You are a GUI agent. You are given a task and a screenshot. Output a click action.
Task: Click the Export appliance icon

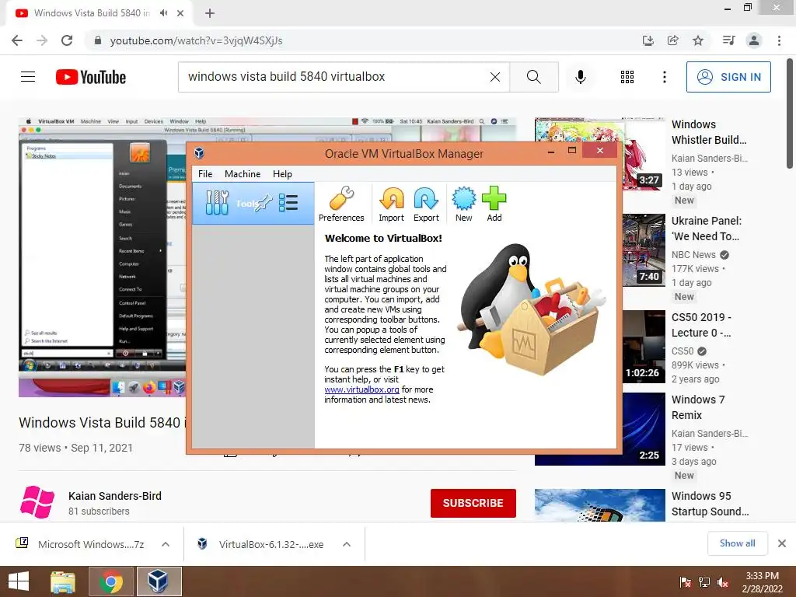tap(426, 204)
